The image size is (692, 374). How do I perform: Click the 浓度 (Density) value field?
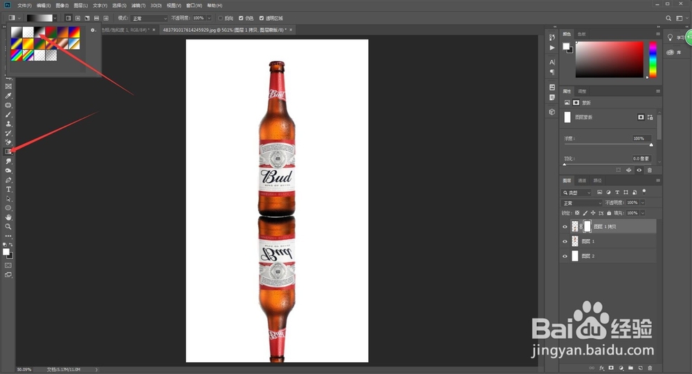641,138
